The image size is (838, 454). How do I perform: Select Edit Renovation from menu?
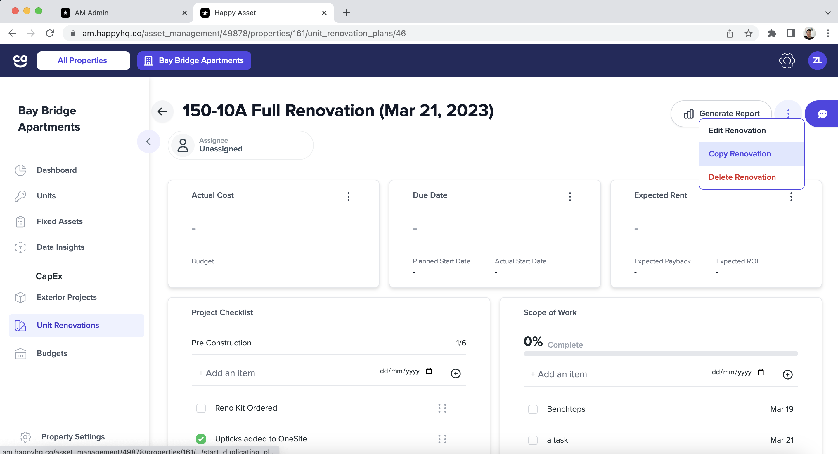pos(752,130)
